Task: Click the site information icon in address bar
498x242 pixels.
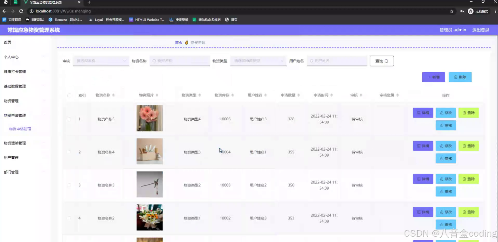Action: [x=32, y=11]
